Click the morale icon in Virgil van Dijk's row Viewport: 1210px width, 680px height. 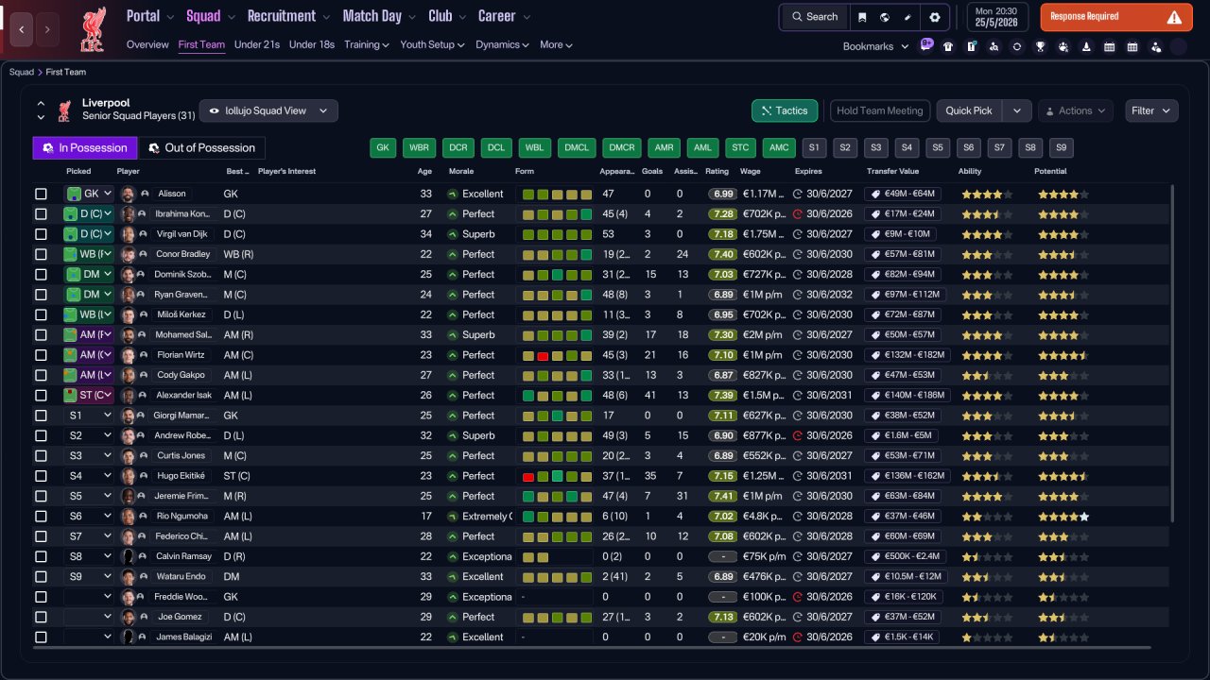452,234
